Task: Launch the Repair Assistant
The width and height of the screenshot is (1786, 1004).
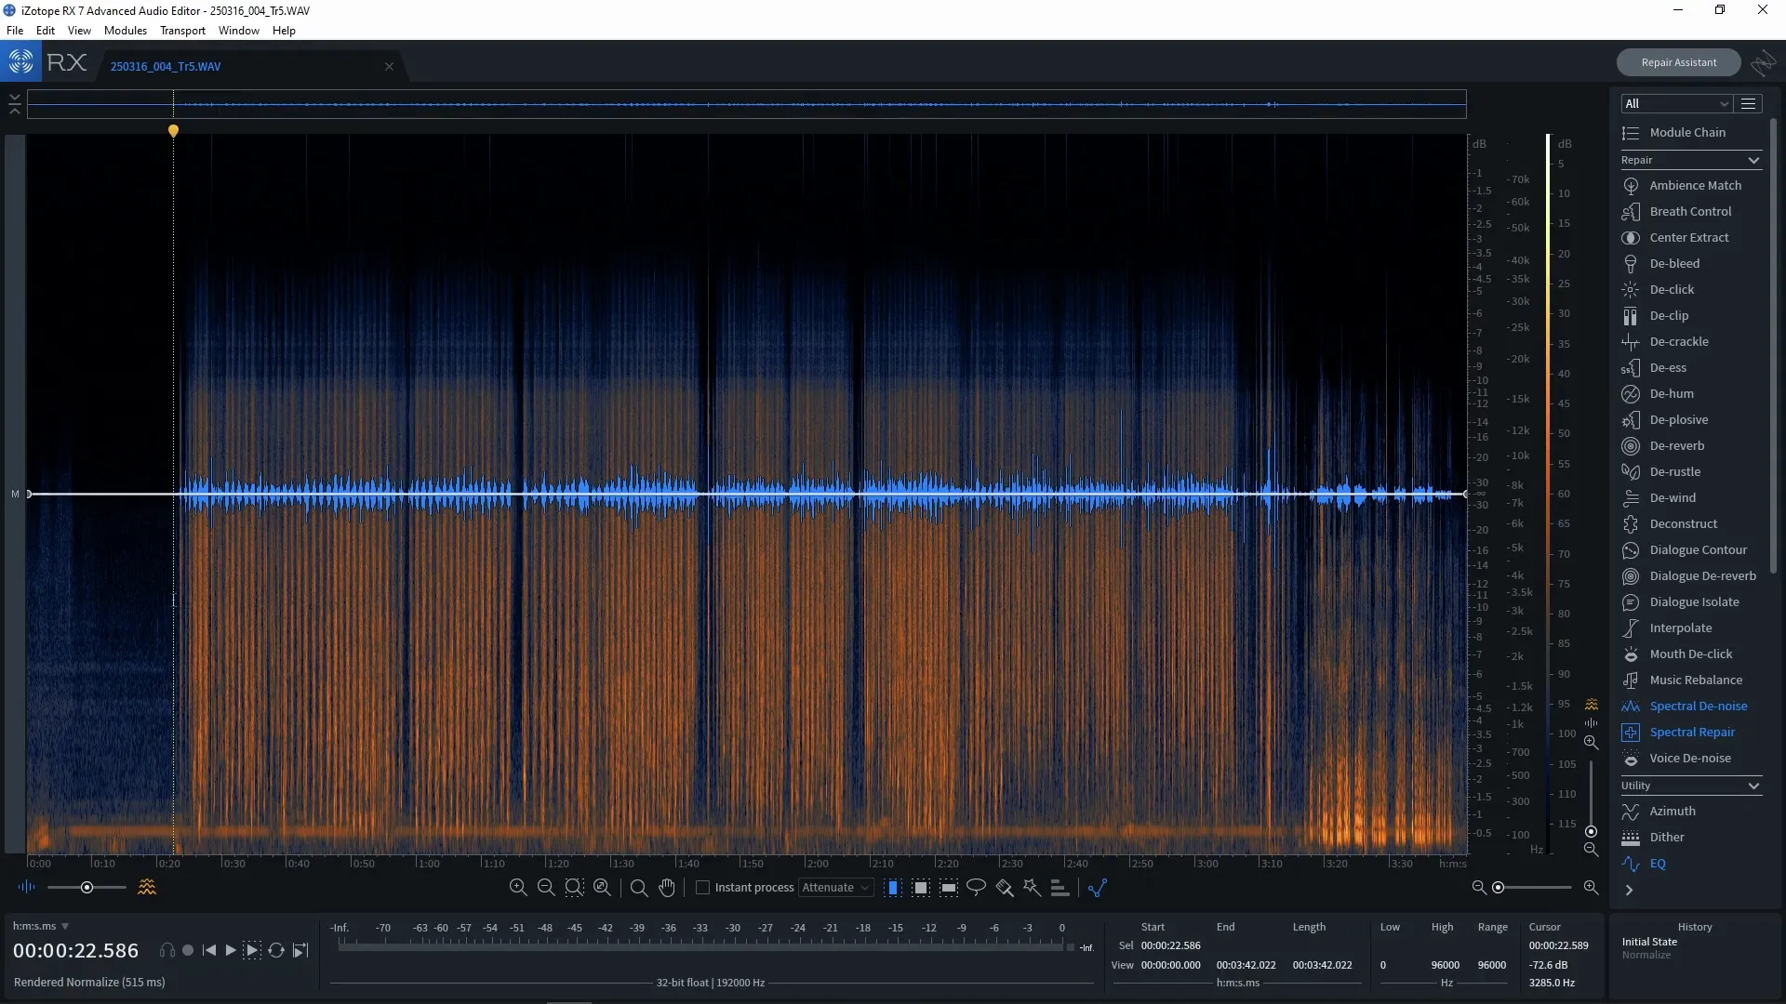Action: (1678, 61)
